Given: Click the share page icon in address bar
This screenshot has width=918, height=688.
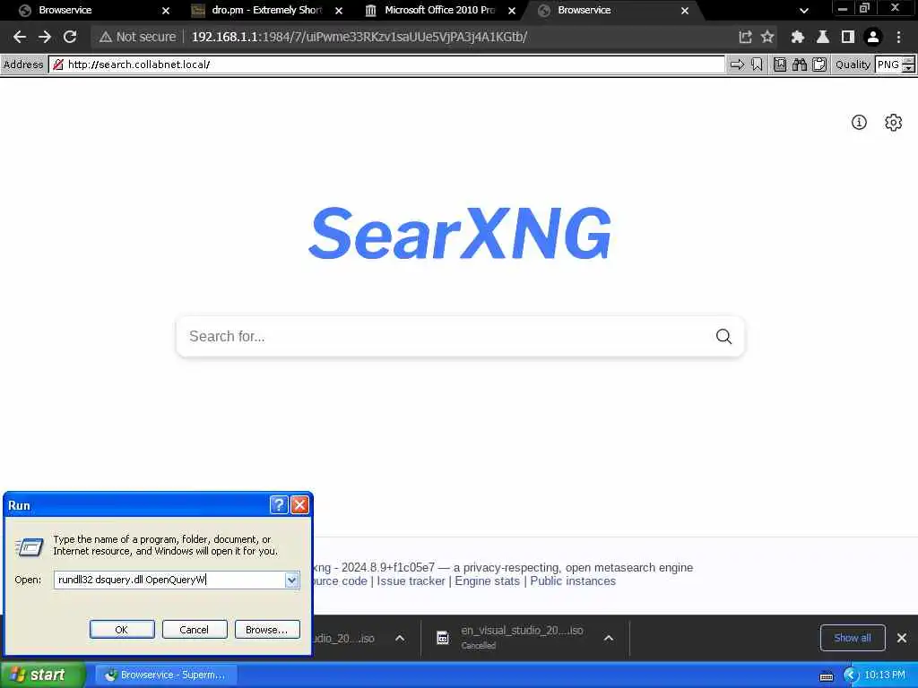Looking at the screenshot, I should [745, 37].
